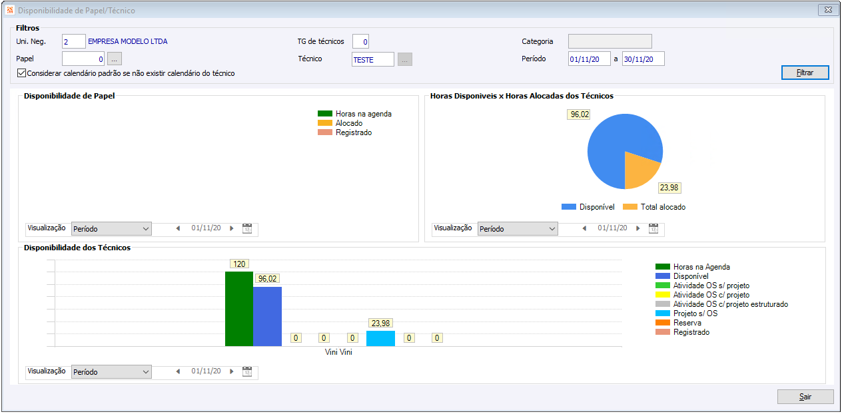Click Atividade OS s/ projeto legend swatch
This screenshot has height=414, width=842.
click(x=663, y=286)
